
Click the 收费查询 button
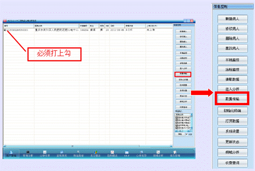(232, 163)
